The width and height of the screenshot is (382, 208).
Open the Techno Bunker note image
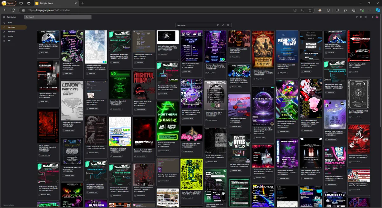point(311,46)
